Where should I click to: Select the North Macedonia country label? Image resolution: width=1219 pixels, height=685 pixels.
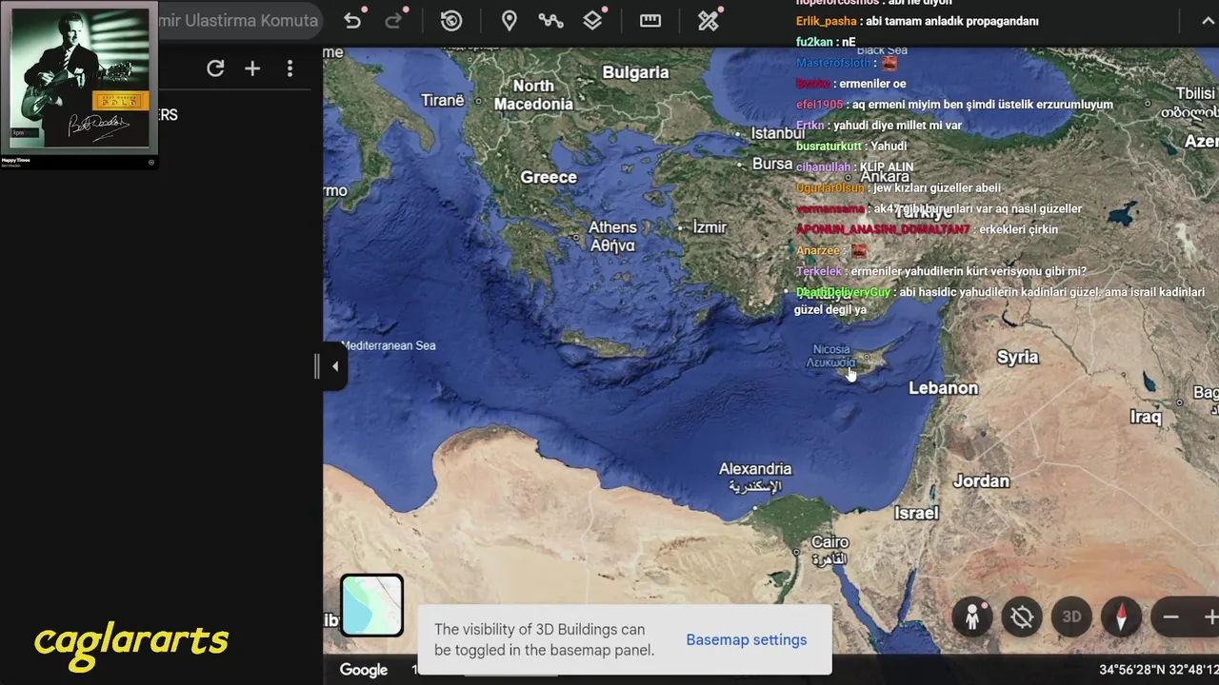(x=533, y=95)
